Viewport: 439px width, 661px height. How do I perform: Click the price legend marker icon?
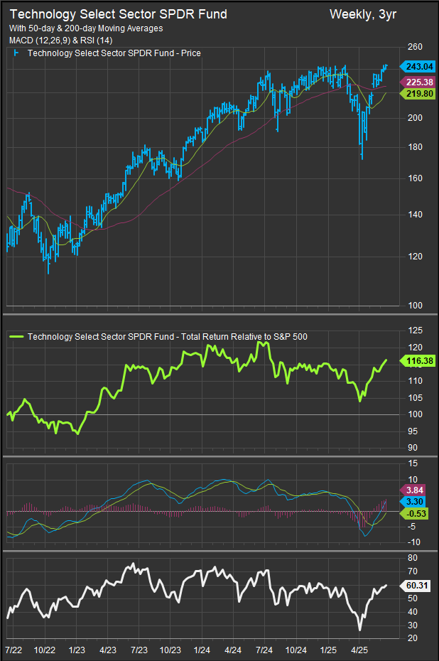click(16, 53)
